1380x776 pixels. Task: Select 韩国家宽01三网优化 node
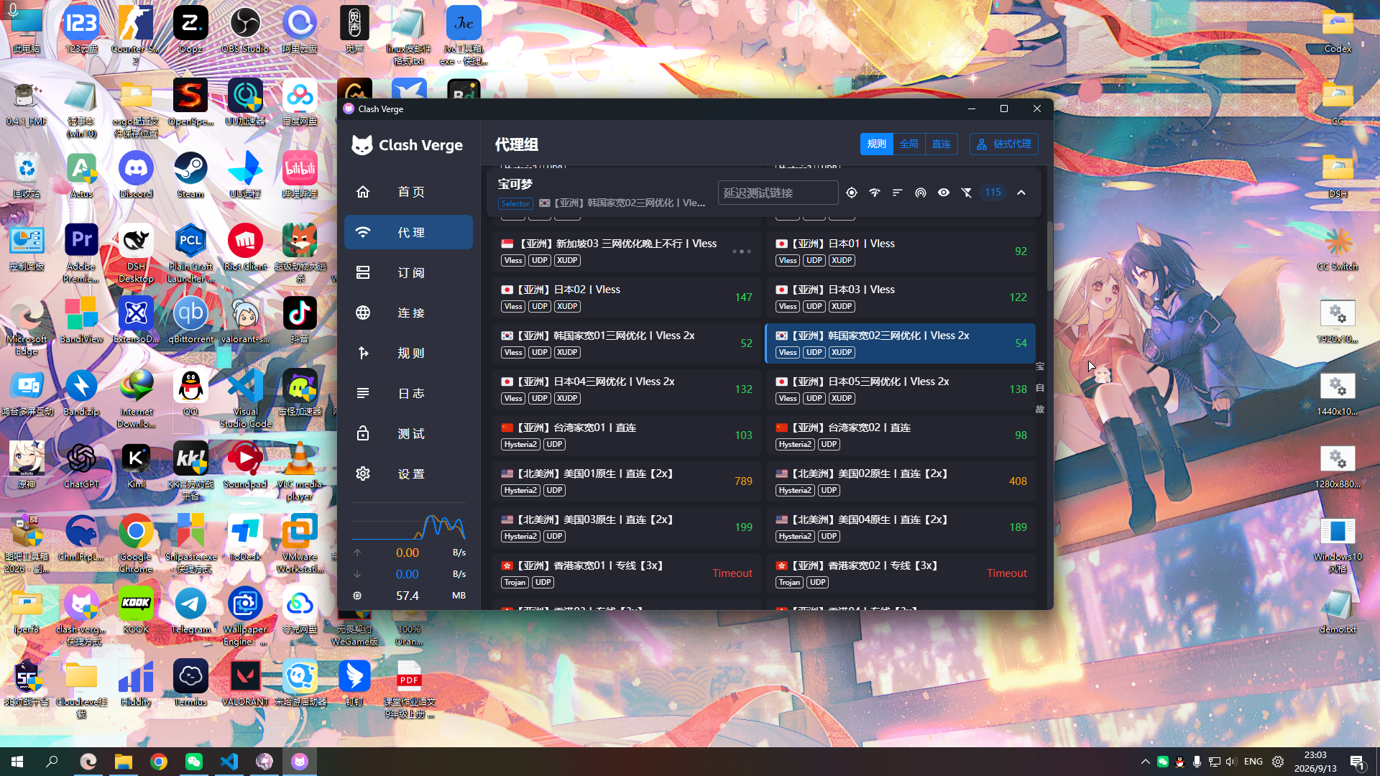pos(627,343)
